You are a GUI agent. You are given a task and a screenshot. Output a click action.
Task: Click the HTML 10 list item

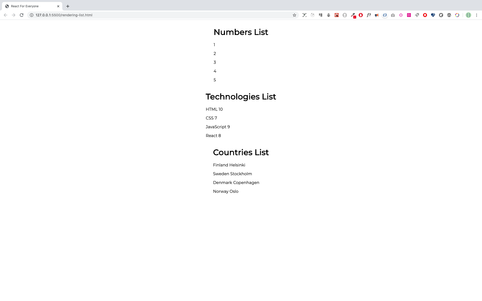pyautogui.click(x=214, y=109)
